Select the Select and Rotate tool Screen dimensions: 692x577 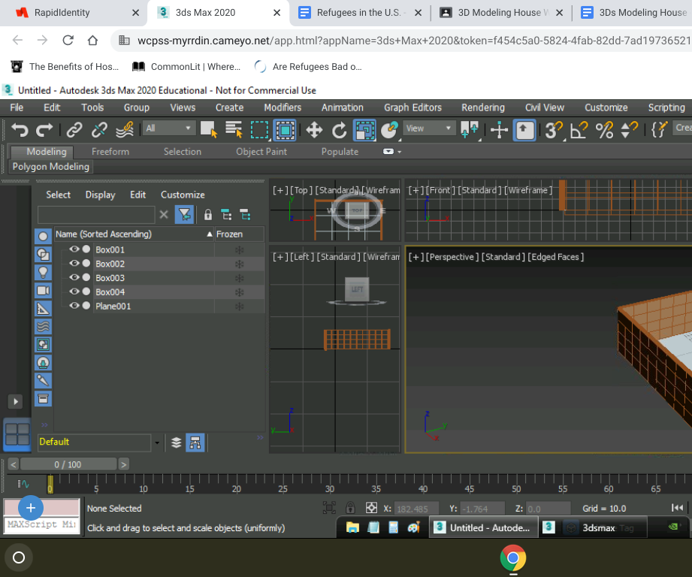tap(340, 130)
